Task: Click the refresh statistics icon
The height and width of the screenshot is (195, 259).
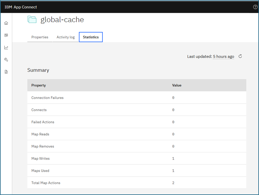Action: 240,56
